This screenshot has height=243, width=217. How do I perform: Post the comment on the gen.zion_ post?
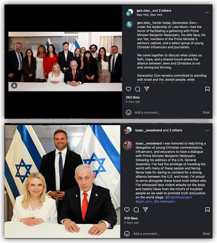pos(206,112)
